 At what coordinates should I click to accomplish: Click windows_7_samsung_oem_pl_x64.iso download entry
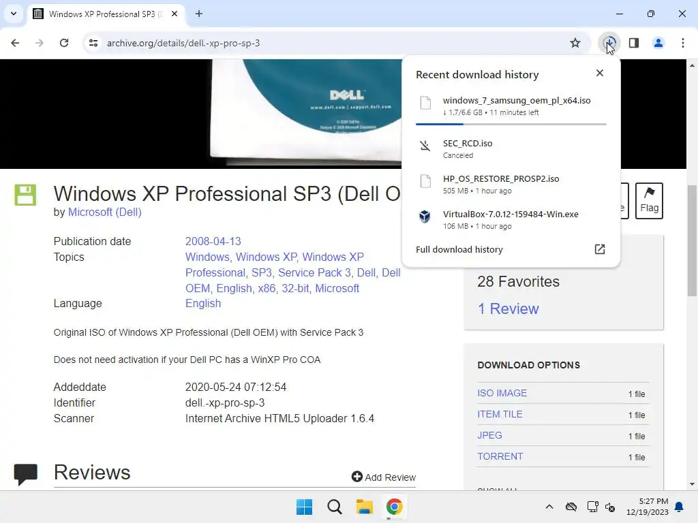click(511, 106)
